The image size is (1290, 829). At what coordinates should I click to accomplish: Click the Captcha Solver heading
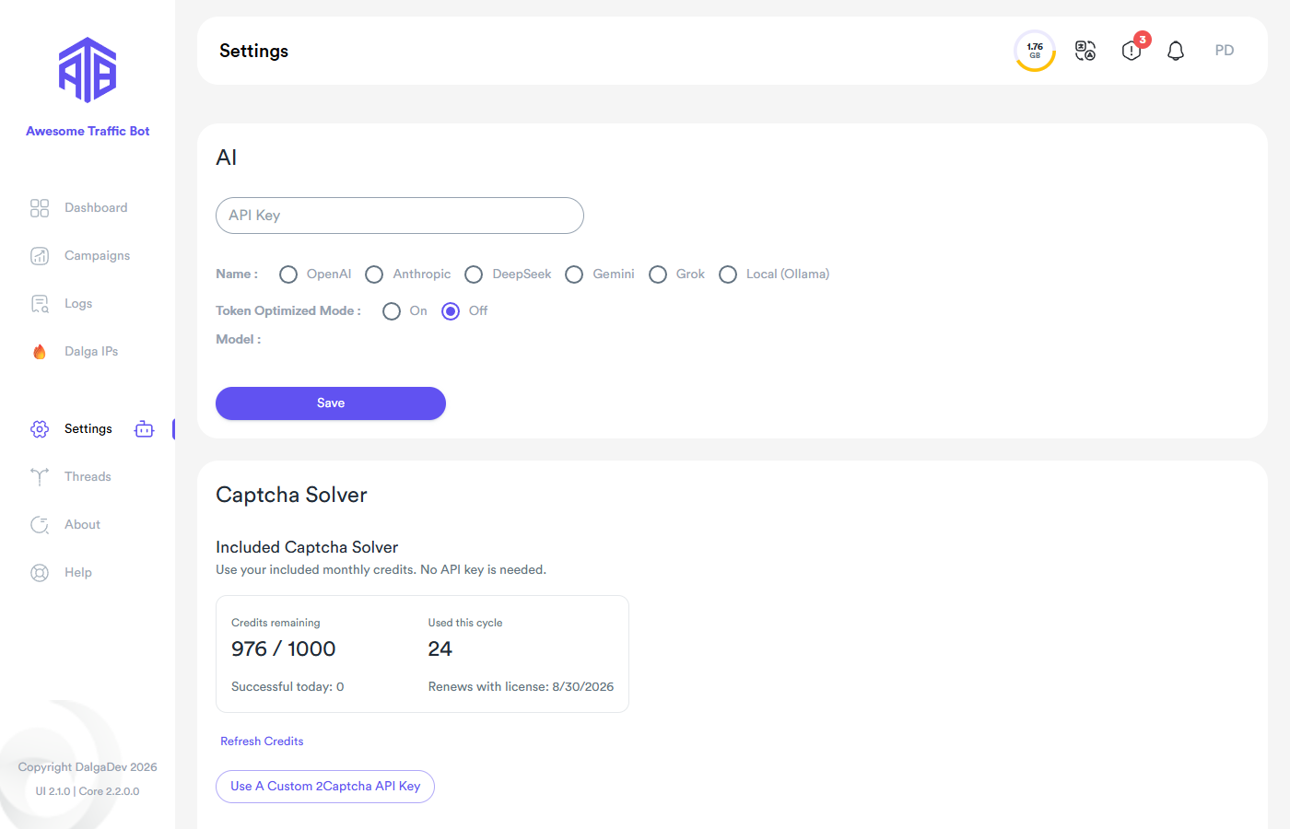(291, 496)
